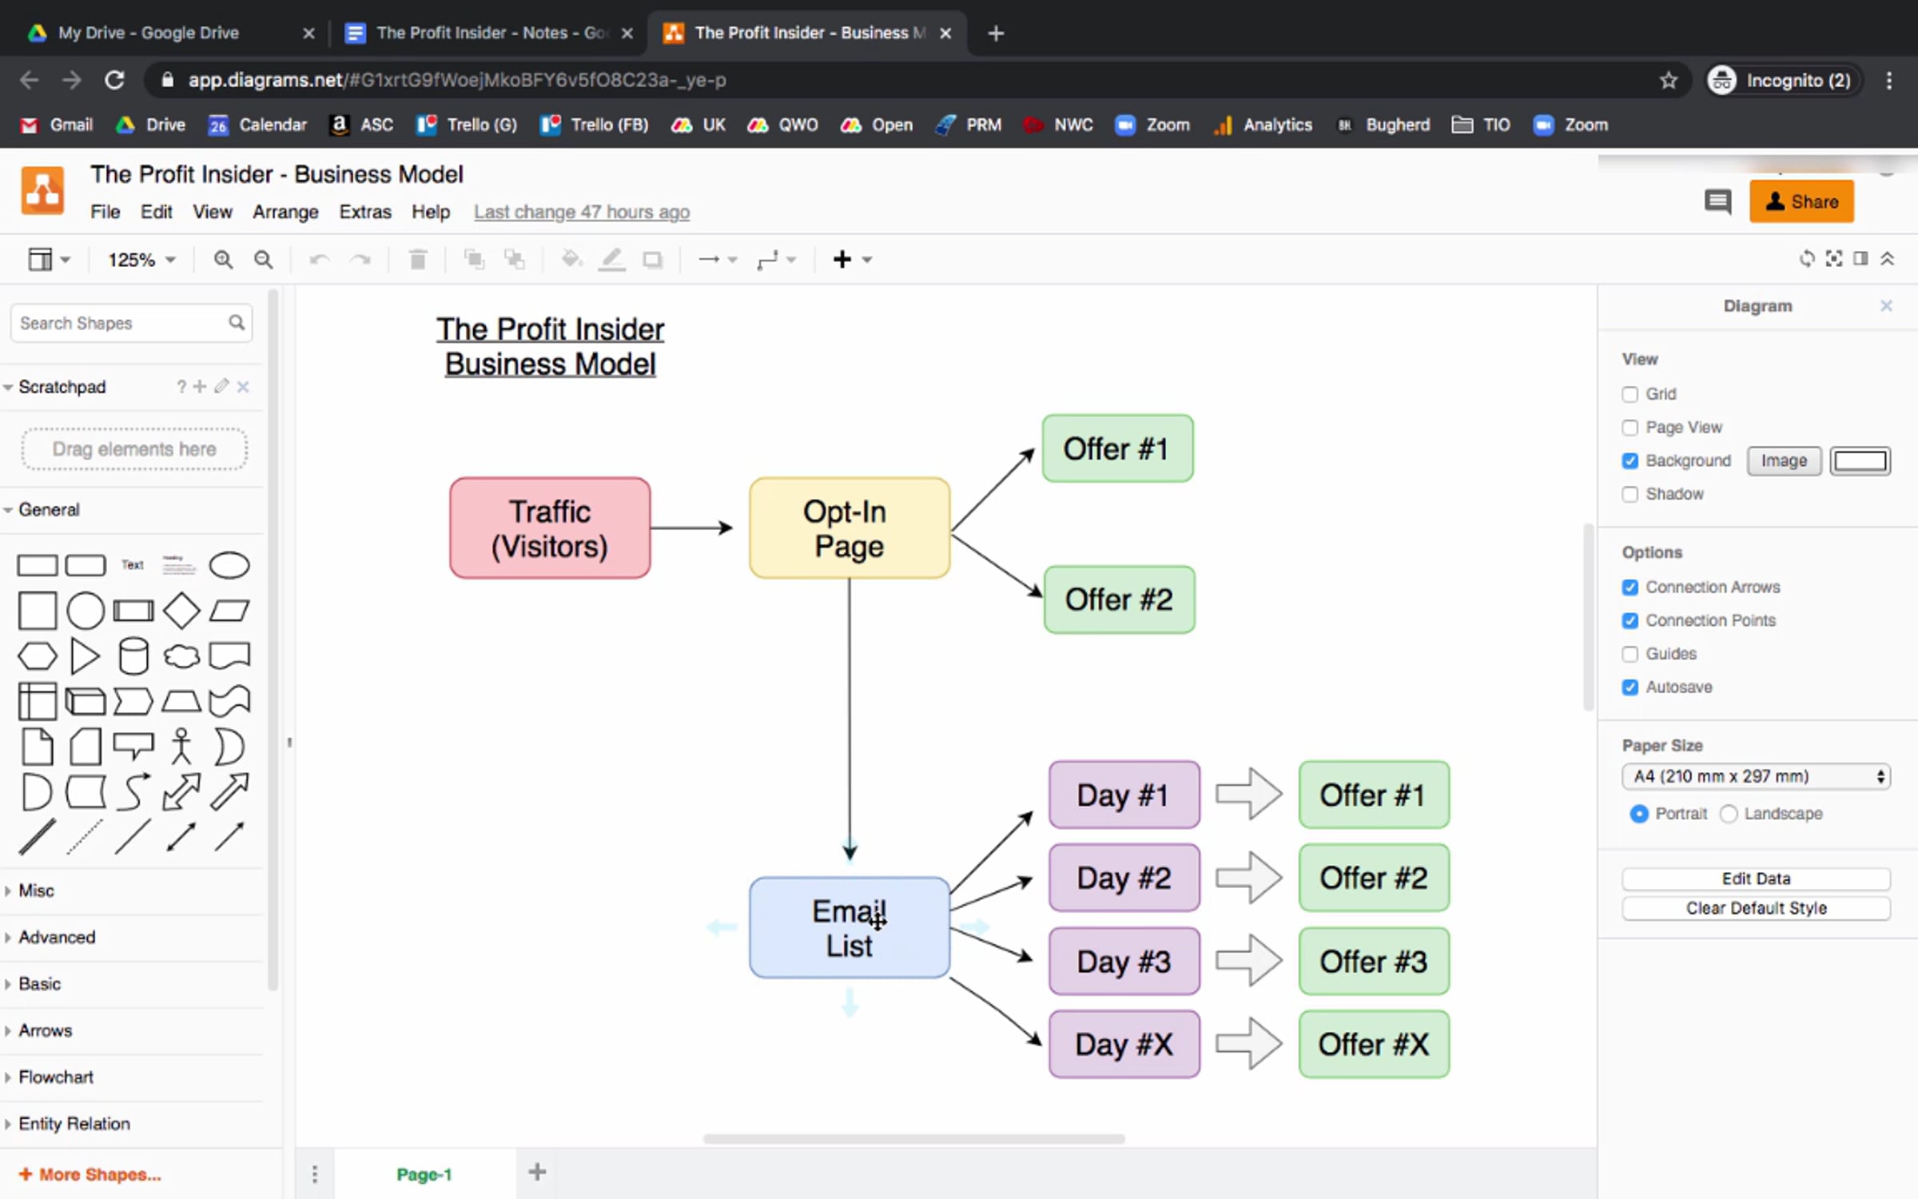Open the comments speech bubble icon
This screenshot has width=1918, height=1199.
tap(1717, 201)
